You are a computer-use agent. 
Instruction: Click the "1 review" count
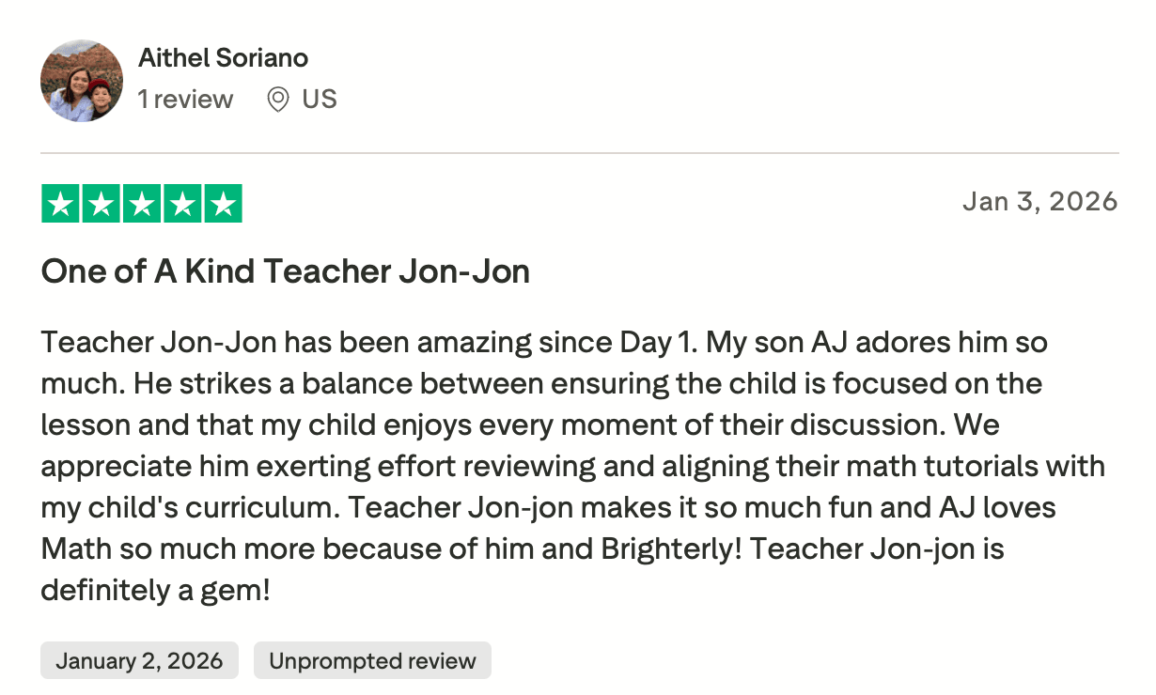click(x=185, y=99)
